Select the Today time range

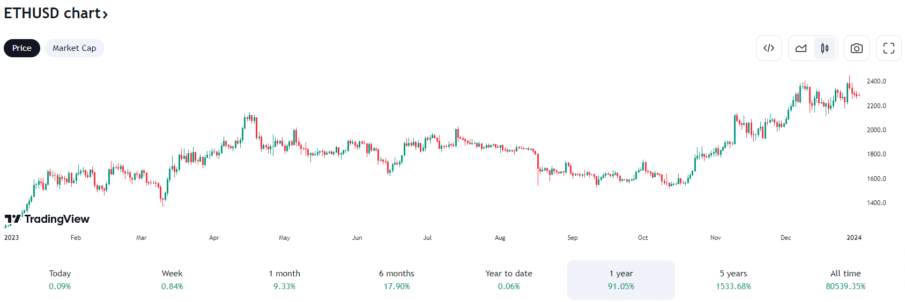[60, 280]
